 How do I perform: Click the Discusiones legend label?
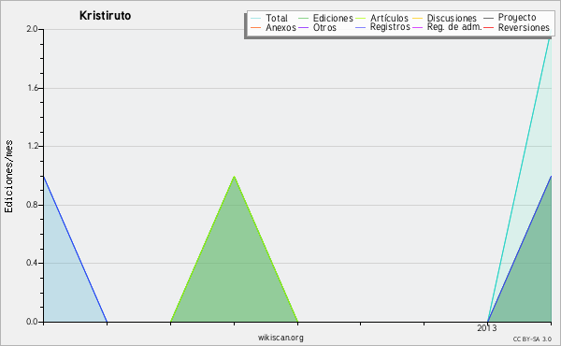(452, 18)
